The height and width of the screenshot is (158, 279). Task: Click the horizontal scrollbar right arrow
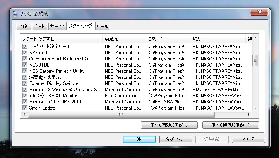point(249,115)
